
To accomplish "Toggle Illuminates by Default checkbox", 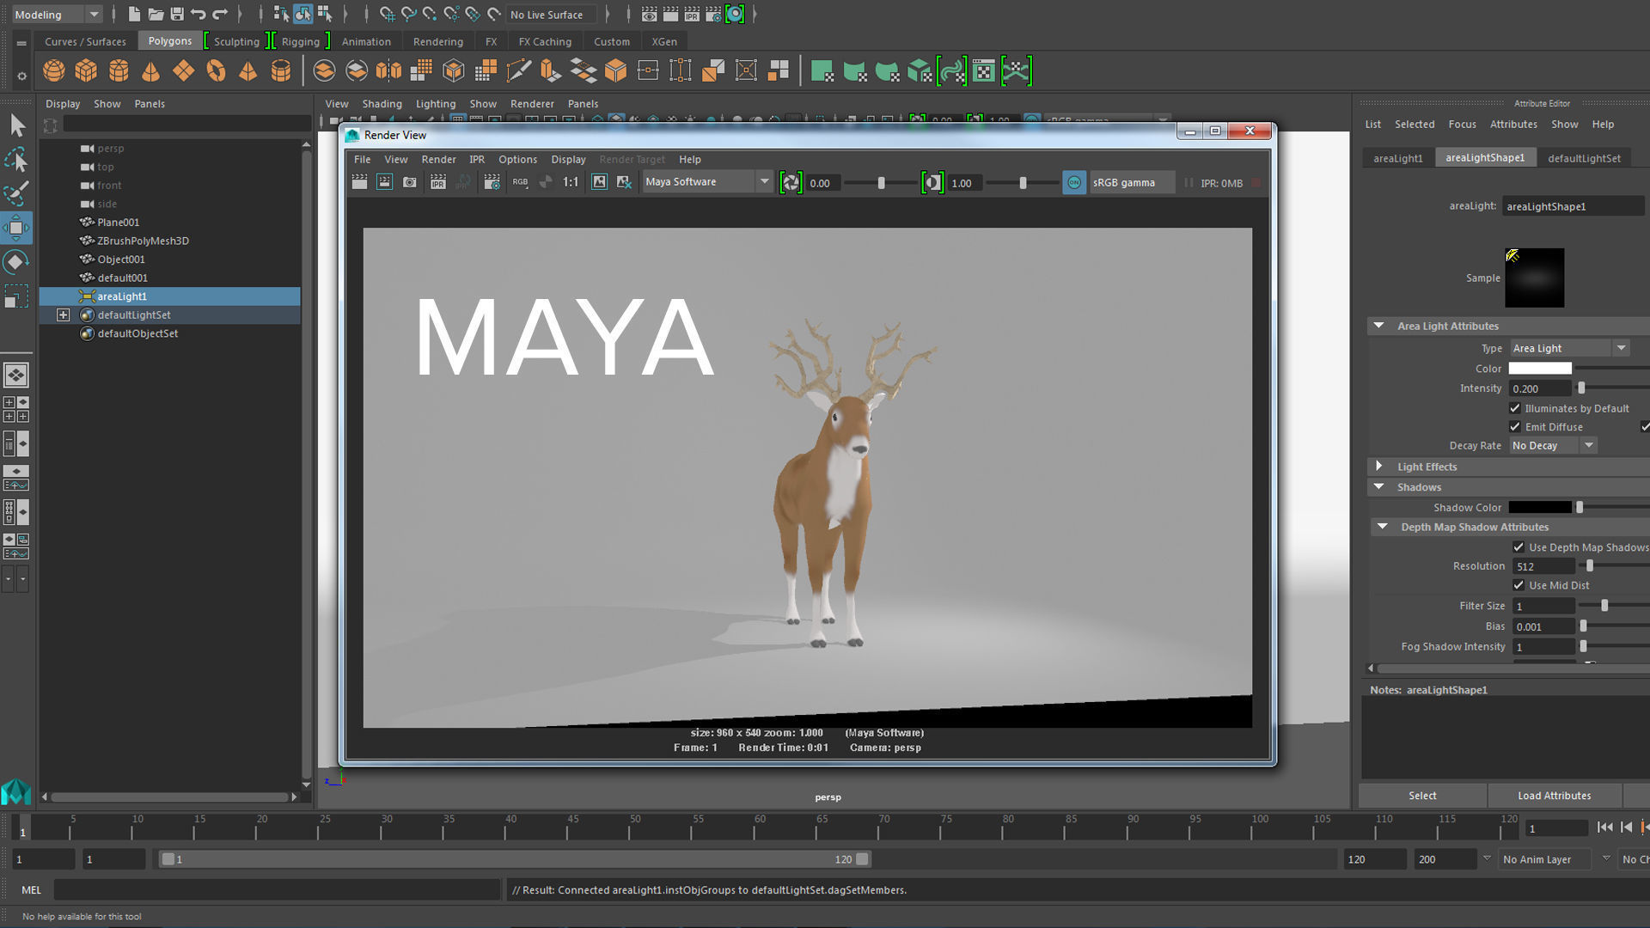I will 1515,408.
